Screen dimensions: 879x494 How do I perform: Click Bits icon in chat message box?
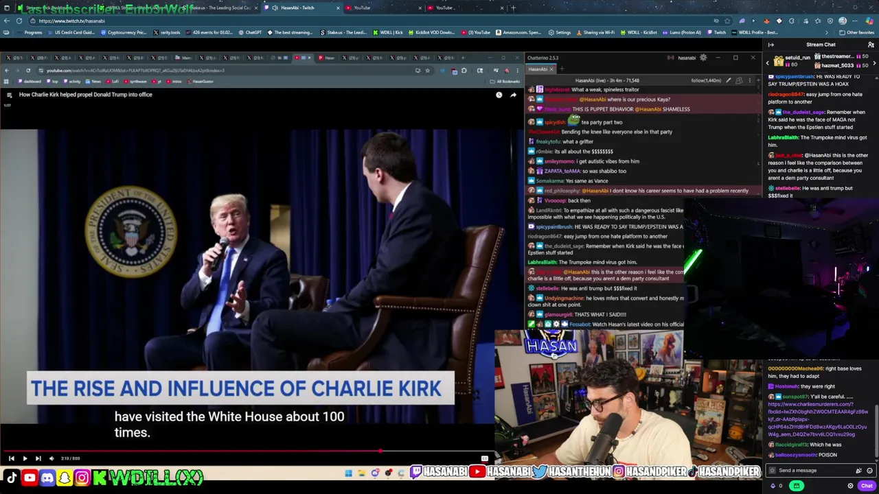click(x=858, y=471)
